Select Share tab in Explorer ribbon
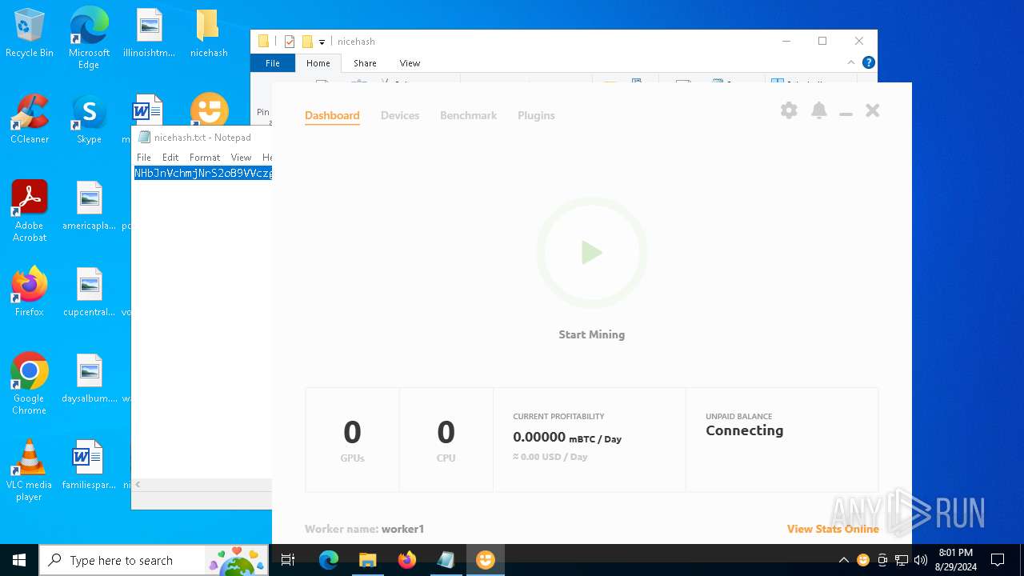Image resolution: width=1024 pixels, height=576 pixels. tap(365, 63)
